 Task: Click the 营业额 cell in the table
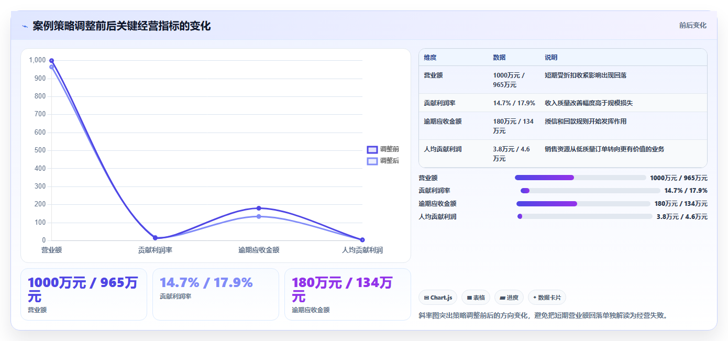pyautogui.click(x=453, y=80)
